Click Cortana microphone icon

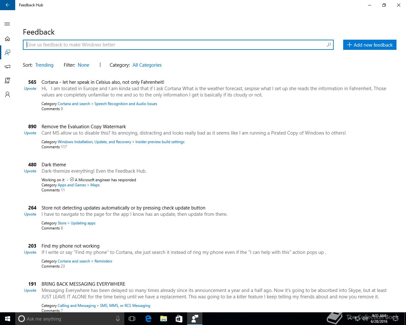(x=118, y=319)
